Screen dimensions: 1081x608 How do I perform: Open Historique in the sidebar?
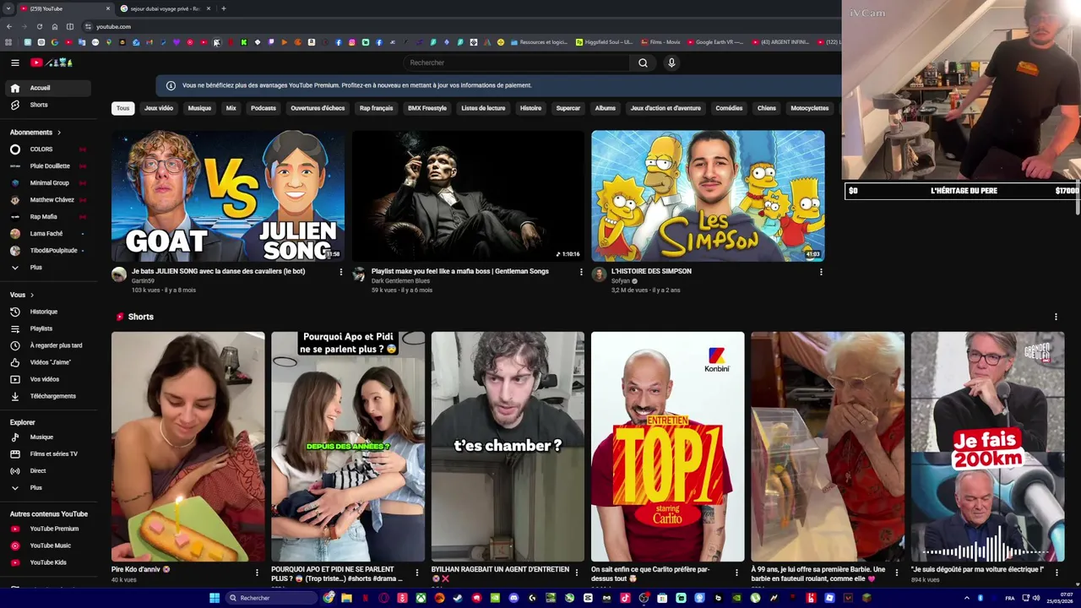(x=49, y=312)
